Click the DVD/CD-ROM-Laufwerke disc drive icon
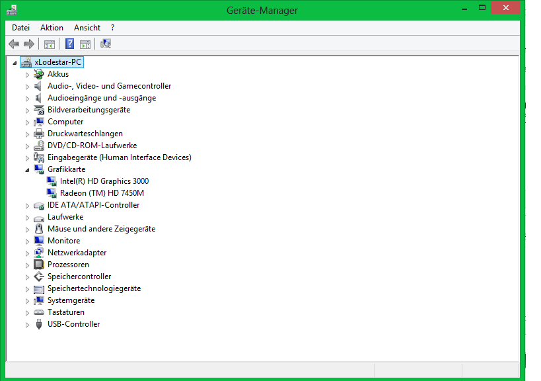The image size is (541, 381). (39, 146)
